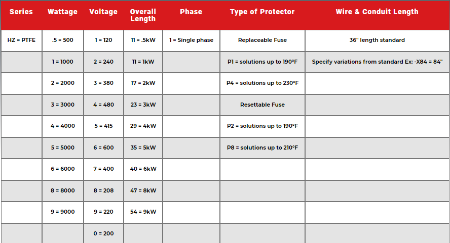Viewport: 450px width, 243px height.
Task: Click the Wire & Conduit Length header
Action: [x=377, y=12]
